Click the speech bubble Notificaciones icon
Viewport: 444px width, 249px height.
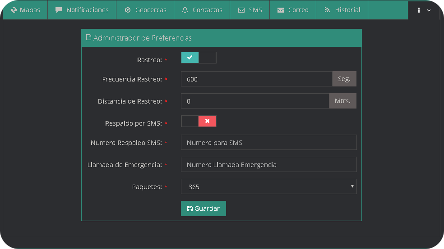click(59, 10)
